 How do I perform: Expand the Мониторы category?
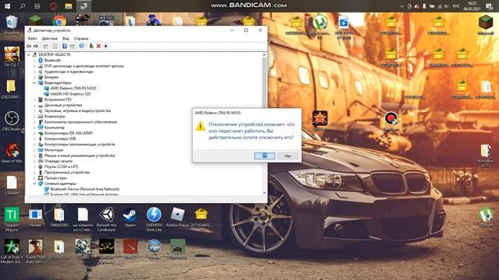point(34,150)
